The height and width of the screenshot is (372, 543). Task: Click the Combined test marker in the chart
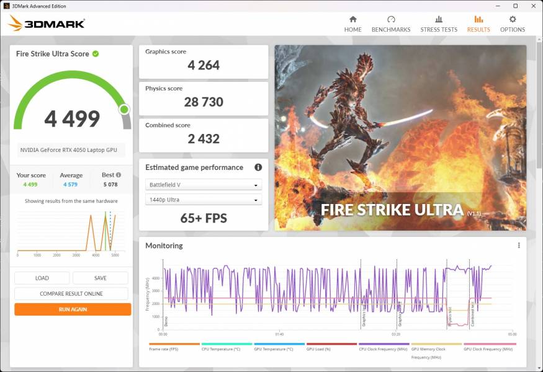pos(472,314)
